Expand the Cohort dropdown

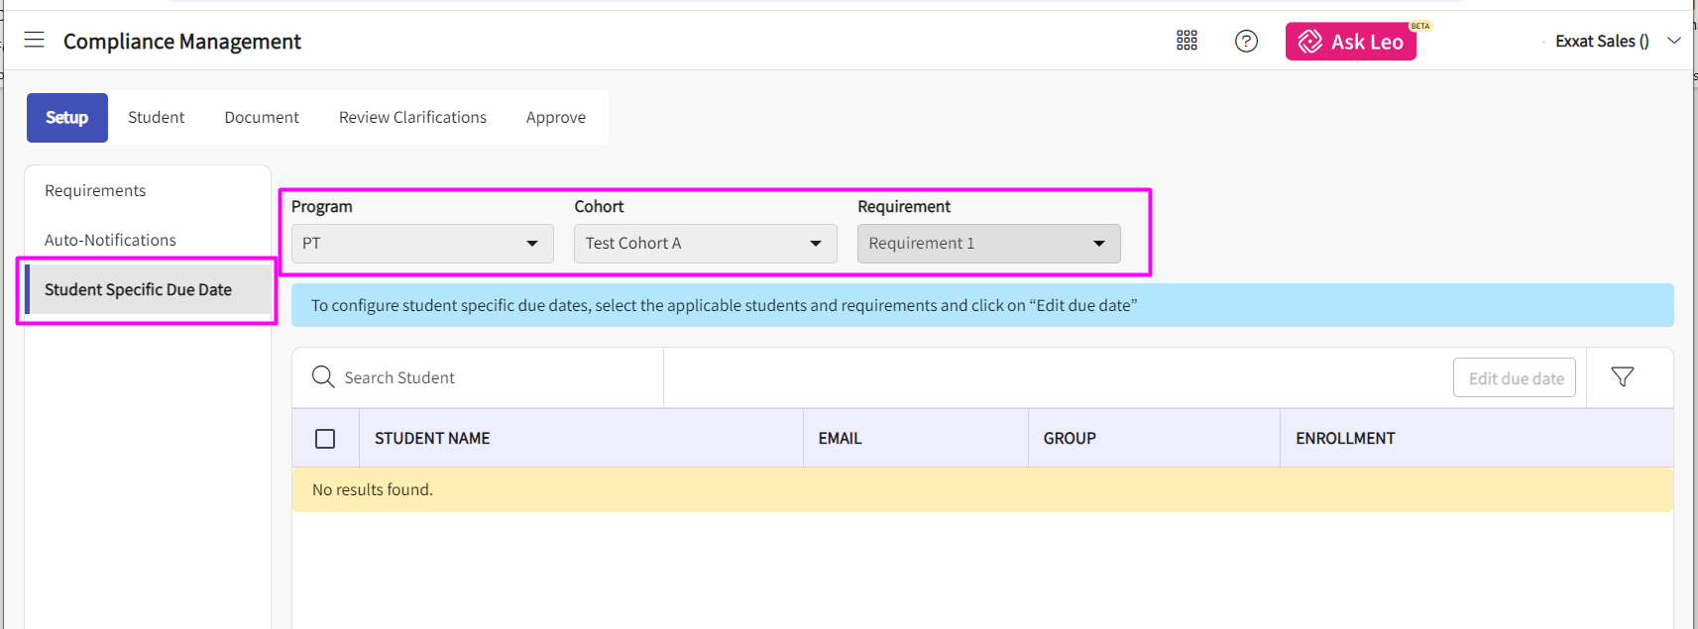pos(705,244)
